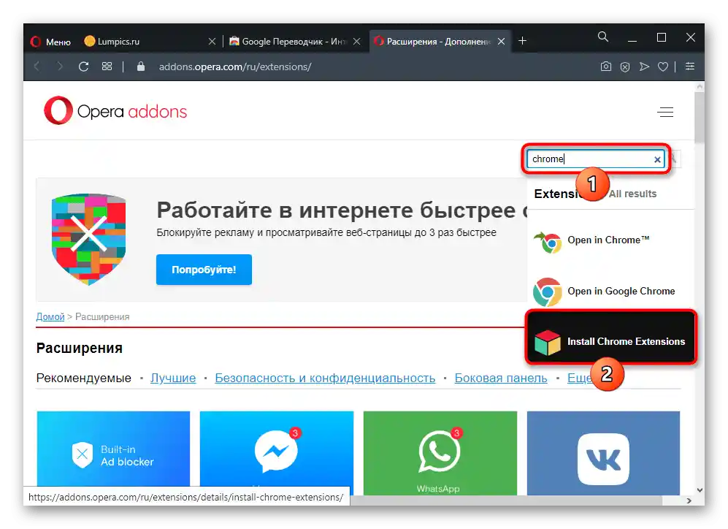Open Безопасность и конфиденциальность link
The width and height of the screenshot is (728, 529).
coord(325,378)
